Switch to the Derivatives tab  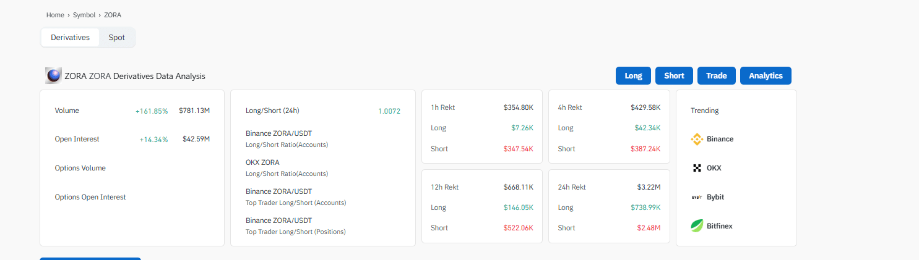[71, 38]
